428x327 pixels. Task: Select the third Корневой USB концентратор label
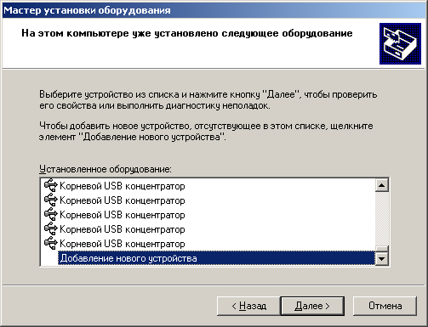click(x=123, y=215)
